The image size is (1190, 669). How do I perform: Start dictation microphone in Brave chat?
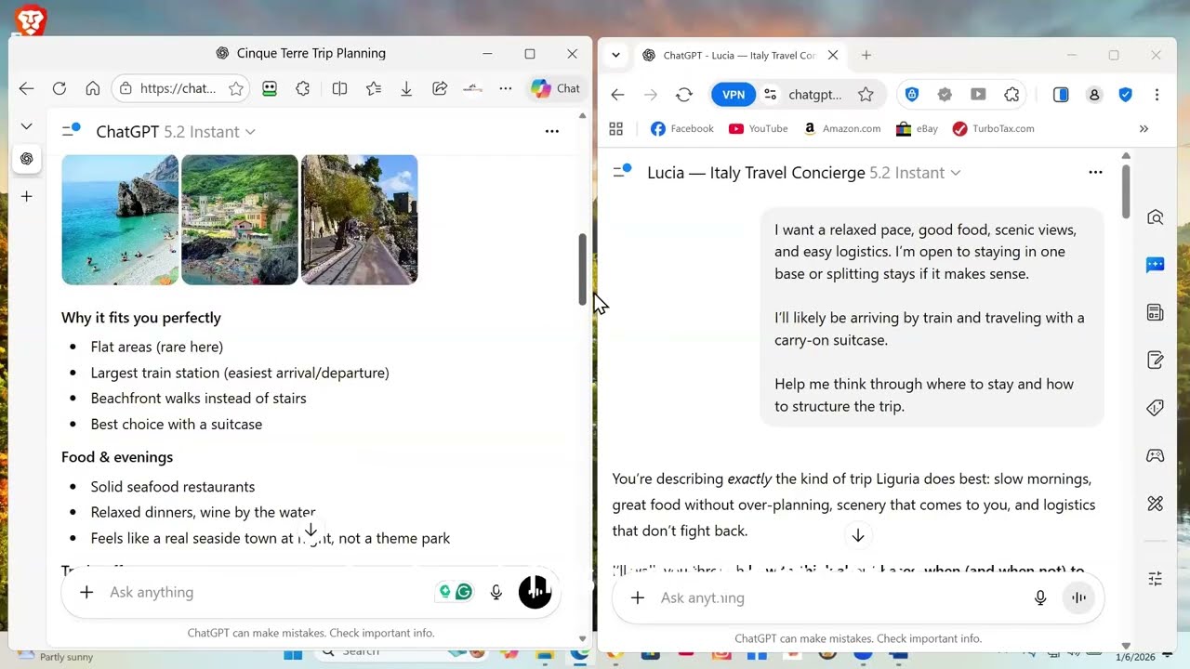tap(1040, 597)
